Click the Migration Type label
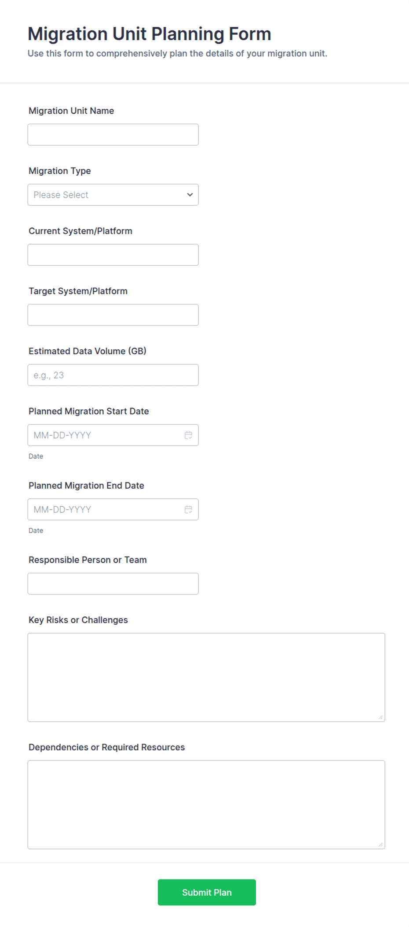This screenshot has height=927, width=409. point(60,171)
